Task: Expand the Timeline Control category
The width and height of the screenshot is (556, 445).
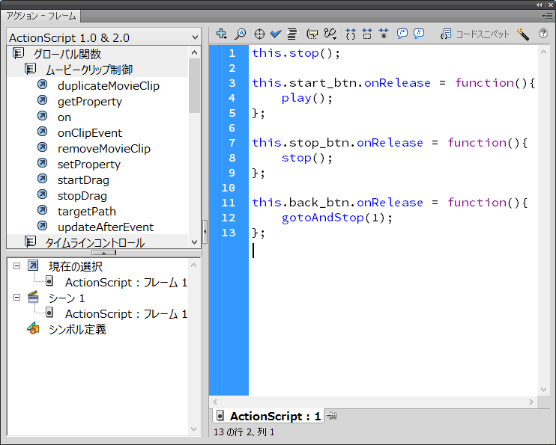Action: [30, 242]
